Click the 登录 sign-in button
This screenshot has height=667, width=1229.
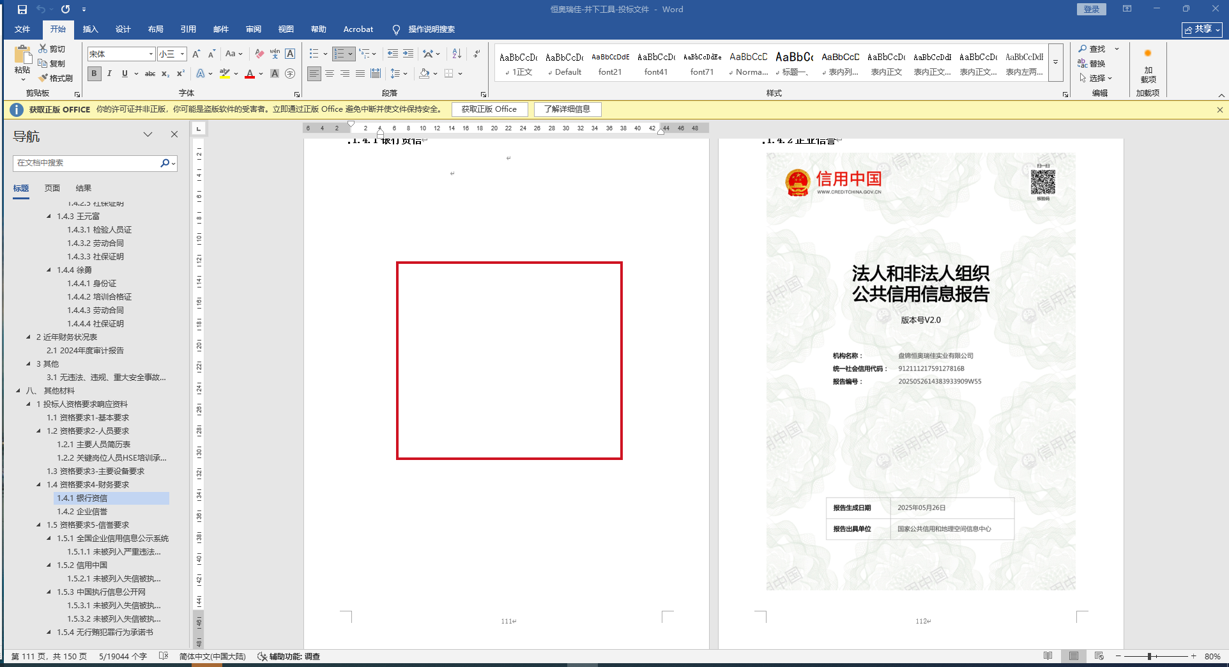point(1092,9)
